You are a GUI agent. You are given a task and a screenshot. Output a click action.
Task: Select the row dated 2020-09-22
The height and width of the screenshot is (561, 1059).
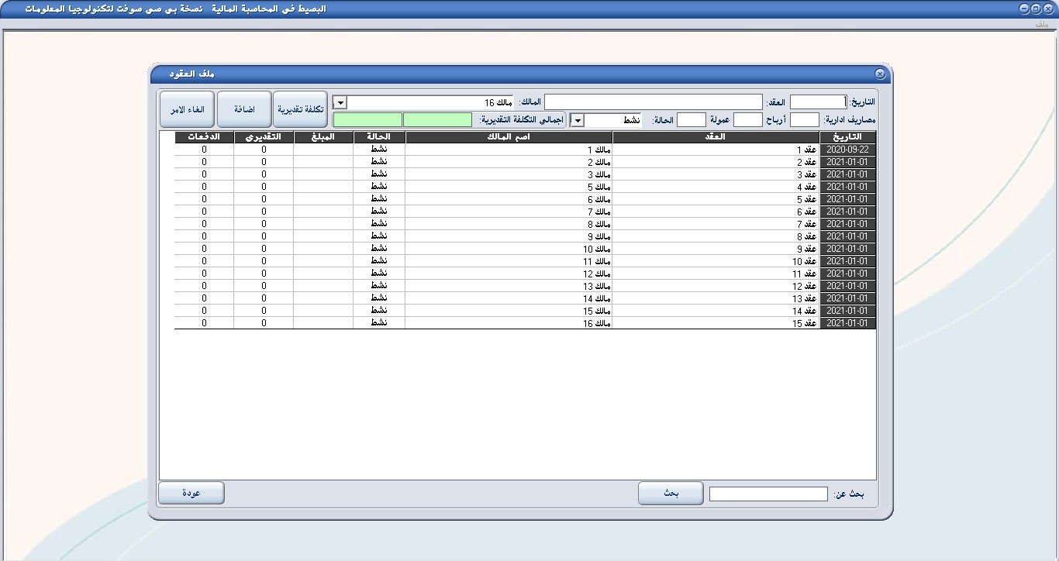(x=848, y=150)
